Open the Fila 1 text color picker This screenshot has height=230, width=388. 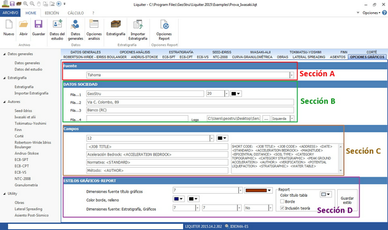(x=236, y=94)
